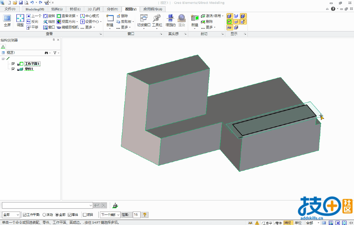354x225 pixels.
Task: Select the 活动 radio button
Action: [44, 215]
